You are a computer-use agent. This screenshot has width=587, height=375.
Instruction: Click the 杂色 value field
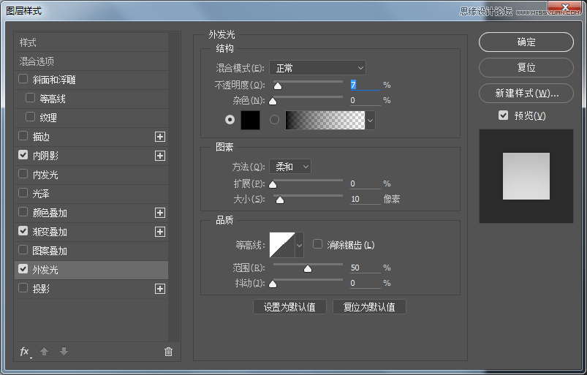click(366, 100)
